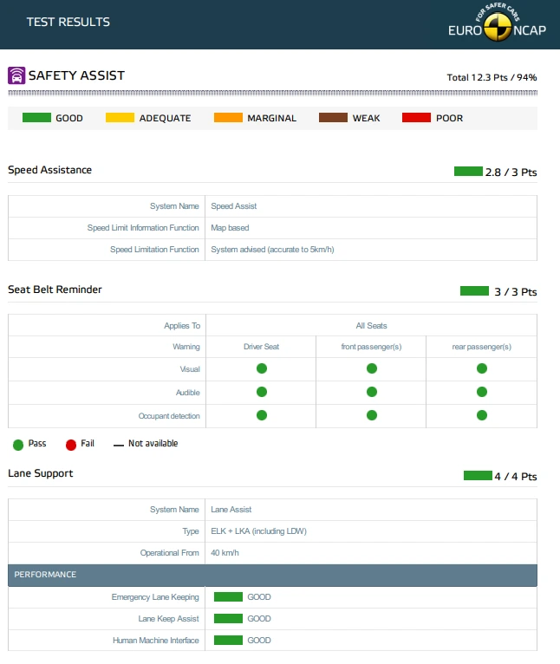Click the Euro NCAP logo
The image size is (560, 664).
pos(497,23)
